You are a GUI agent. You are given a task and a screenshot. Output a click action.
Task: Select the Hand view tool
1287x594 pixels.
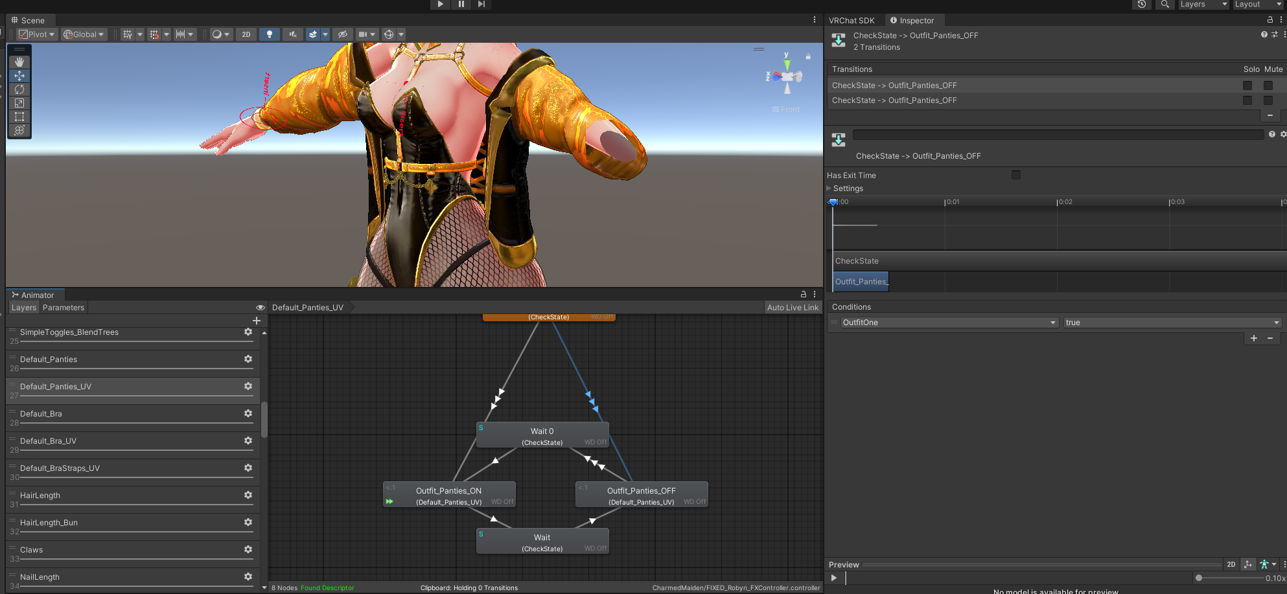coord(19,62)
